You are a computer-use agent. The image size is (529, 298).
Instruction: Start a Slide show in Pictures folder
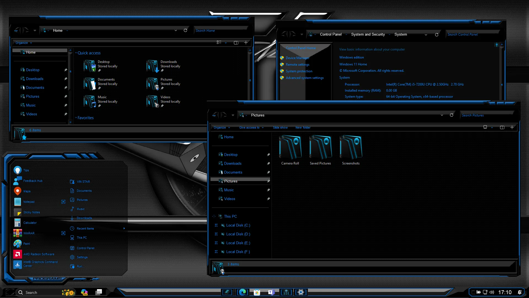pos(280,127)
